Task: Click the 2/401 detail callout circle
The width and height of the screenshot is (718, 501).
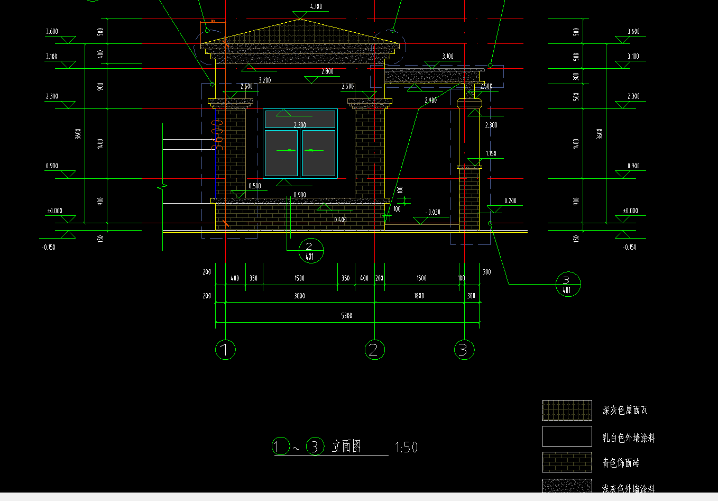Action: point(310,251)
